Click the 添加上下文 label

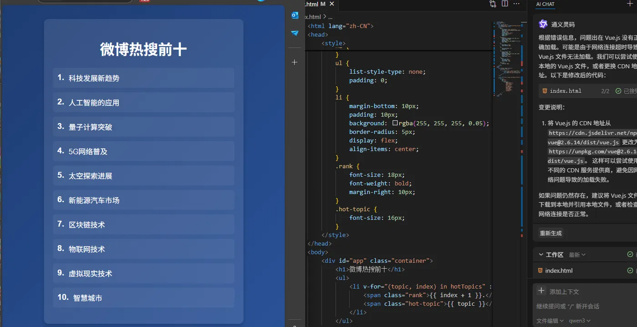[564, 292]
